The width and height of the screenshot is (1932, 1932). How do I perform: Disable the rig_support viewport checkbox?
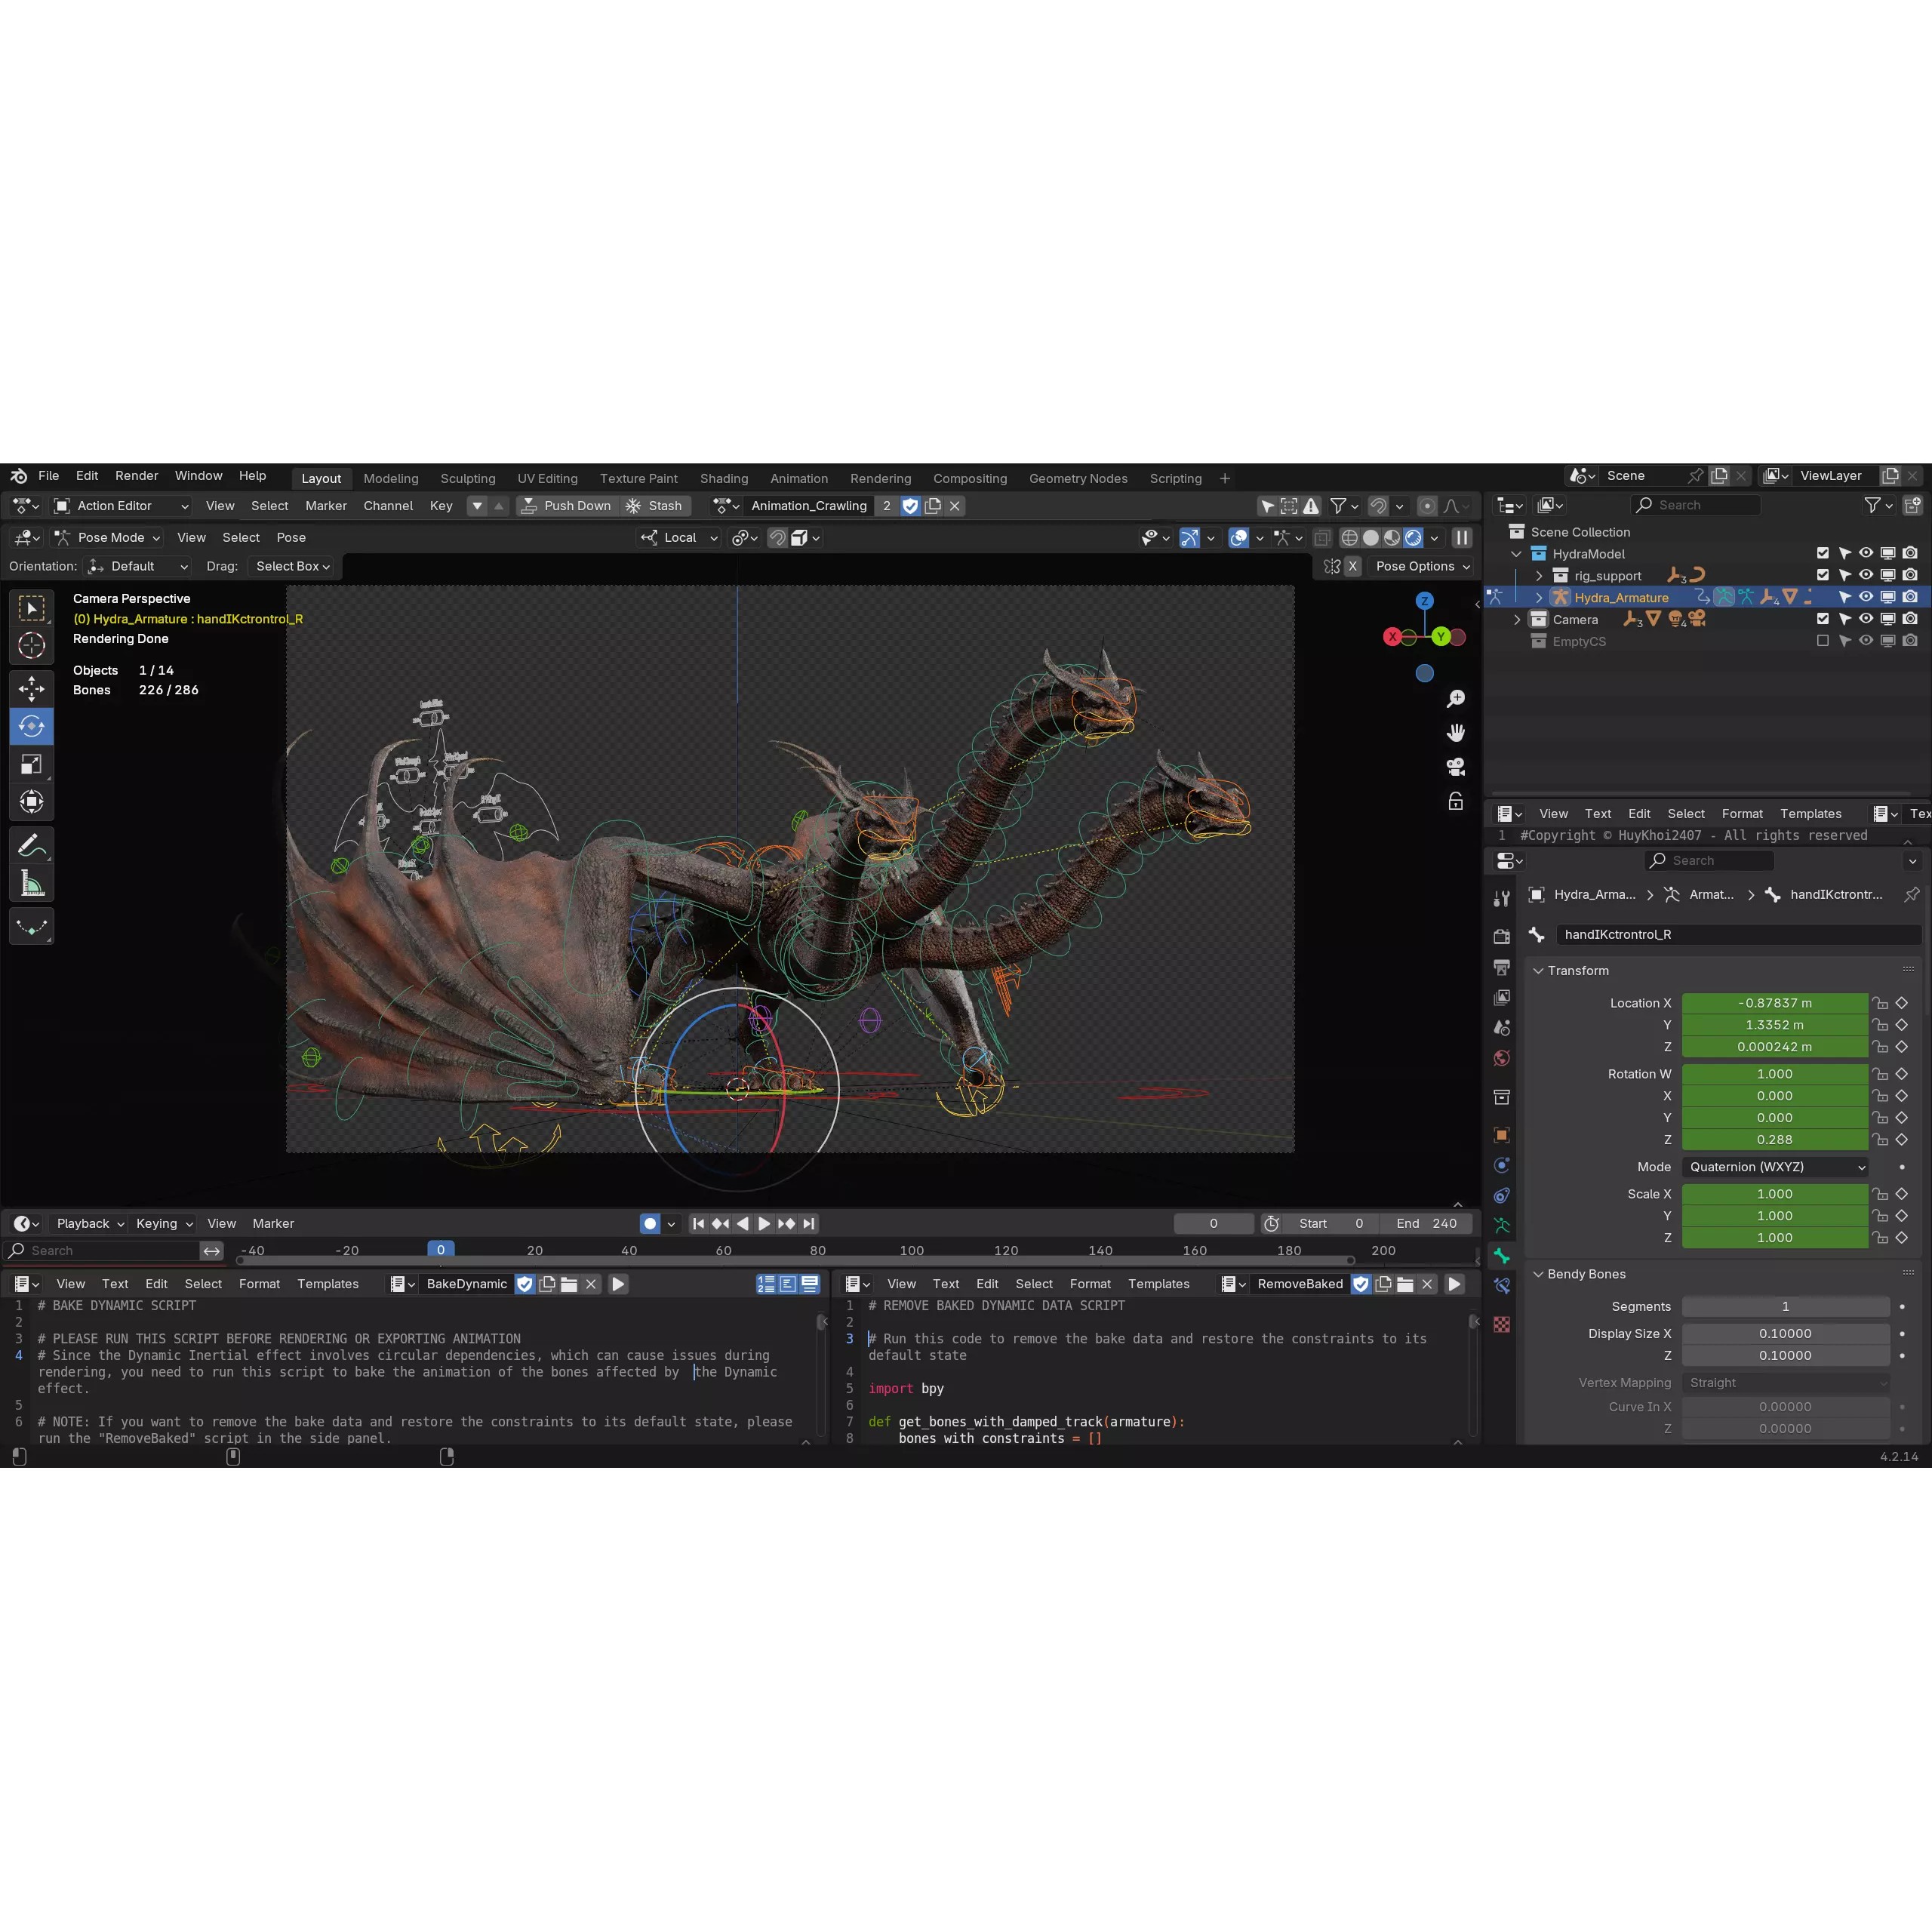pyautogui.click(x=1823, y=575)
